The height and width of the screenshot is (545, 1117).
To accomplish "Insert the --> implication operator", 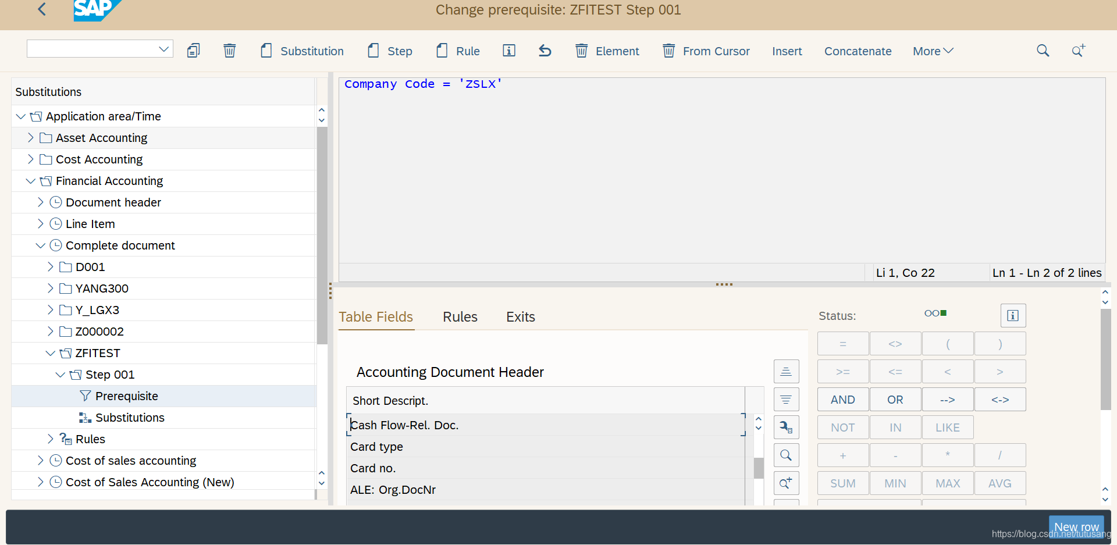I will click(948, 400).
